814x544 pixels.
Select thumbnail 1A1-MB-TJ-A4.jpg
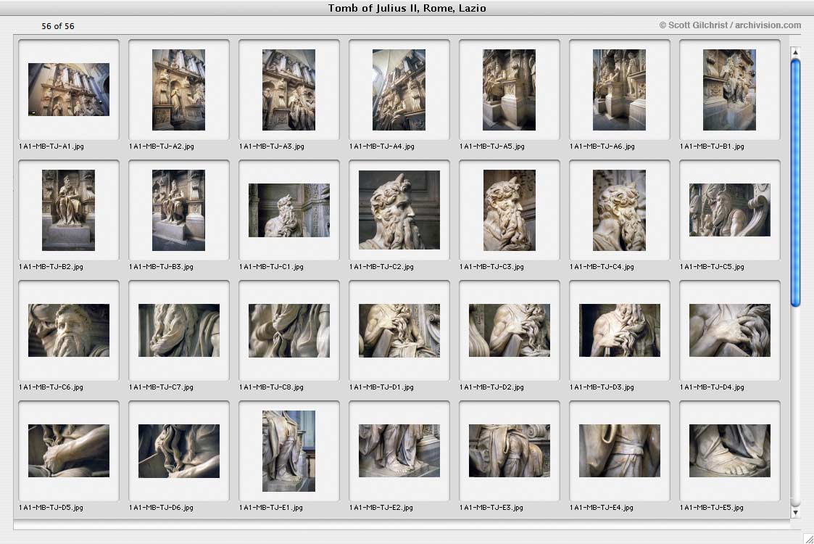tap(399, 89)
